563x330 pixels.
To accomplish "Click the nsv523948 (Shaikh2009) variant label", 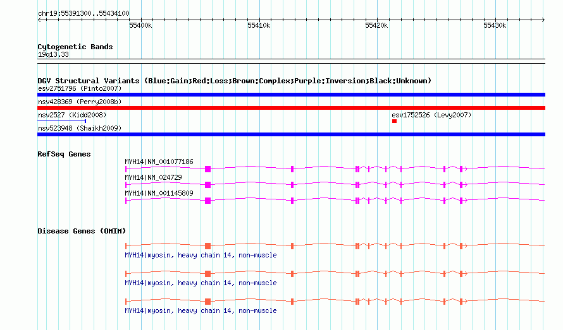I will coord(80,128).
